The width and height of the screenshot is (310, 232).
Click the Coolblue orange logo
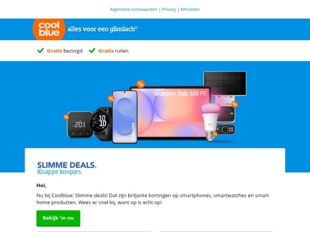(49, 29)
